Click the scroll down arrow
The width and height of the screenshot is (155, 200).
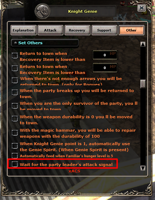(x=143, y=168)
